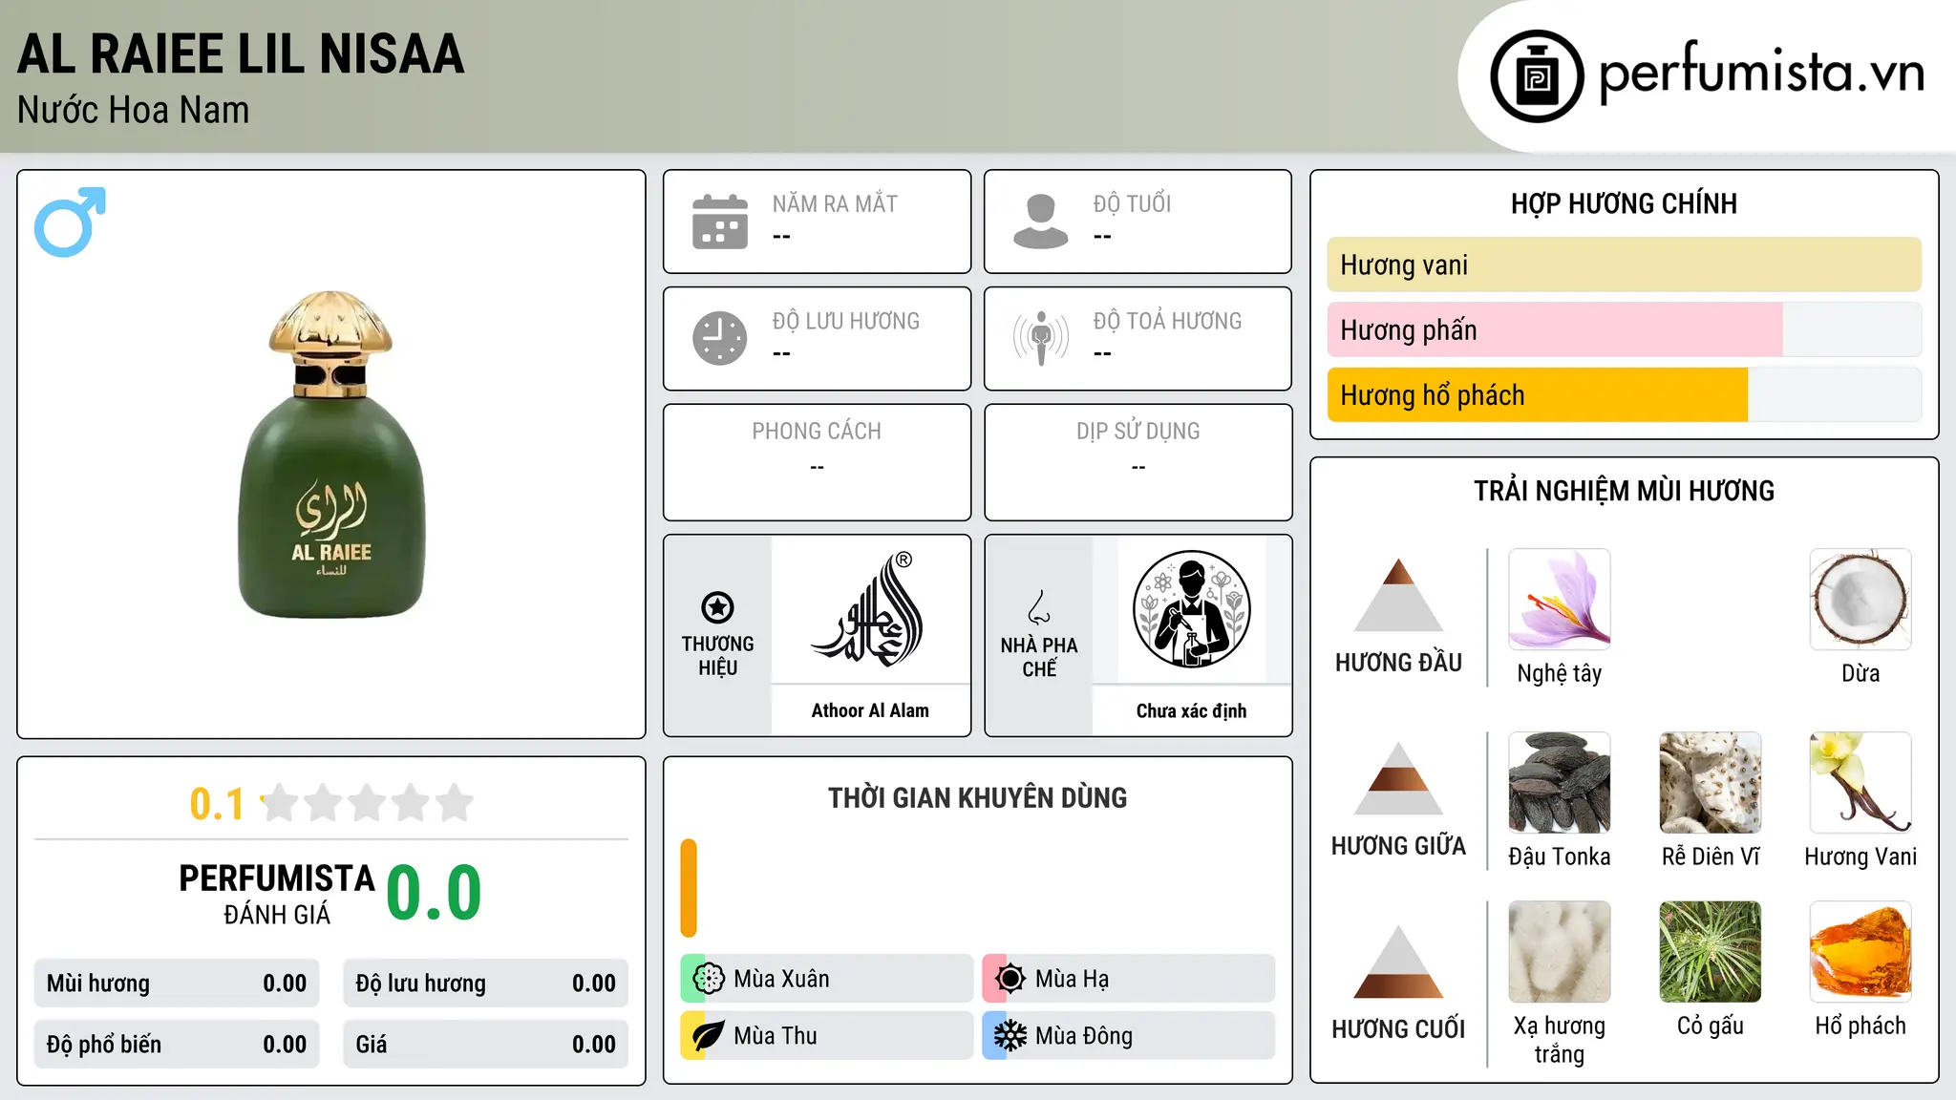The image size is (1956, 1100).
Task: Click the orange 0.1 rating value
Action: (217, 804)
